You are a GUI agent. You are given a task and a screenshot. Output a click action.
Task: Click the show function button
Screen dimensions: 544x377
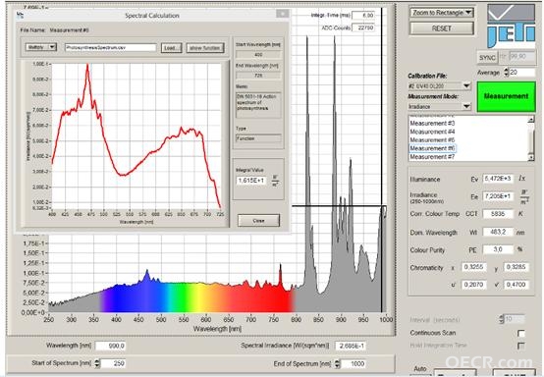pyautogui.click(x=205, y=48)
